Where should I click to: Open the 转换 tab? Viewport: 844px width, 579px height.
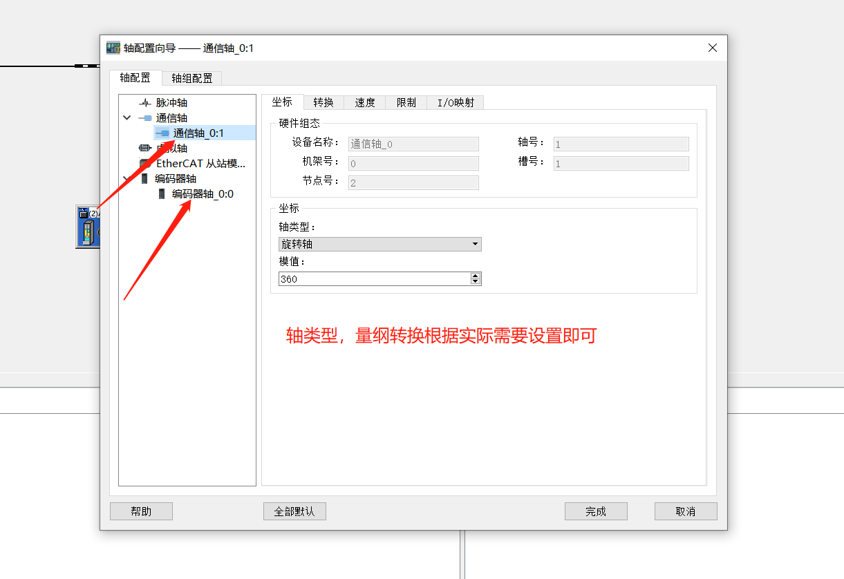pyautogui.click(x=323, y=102)
